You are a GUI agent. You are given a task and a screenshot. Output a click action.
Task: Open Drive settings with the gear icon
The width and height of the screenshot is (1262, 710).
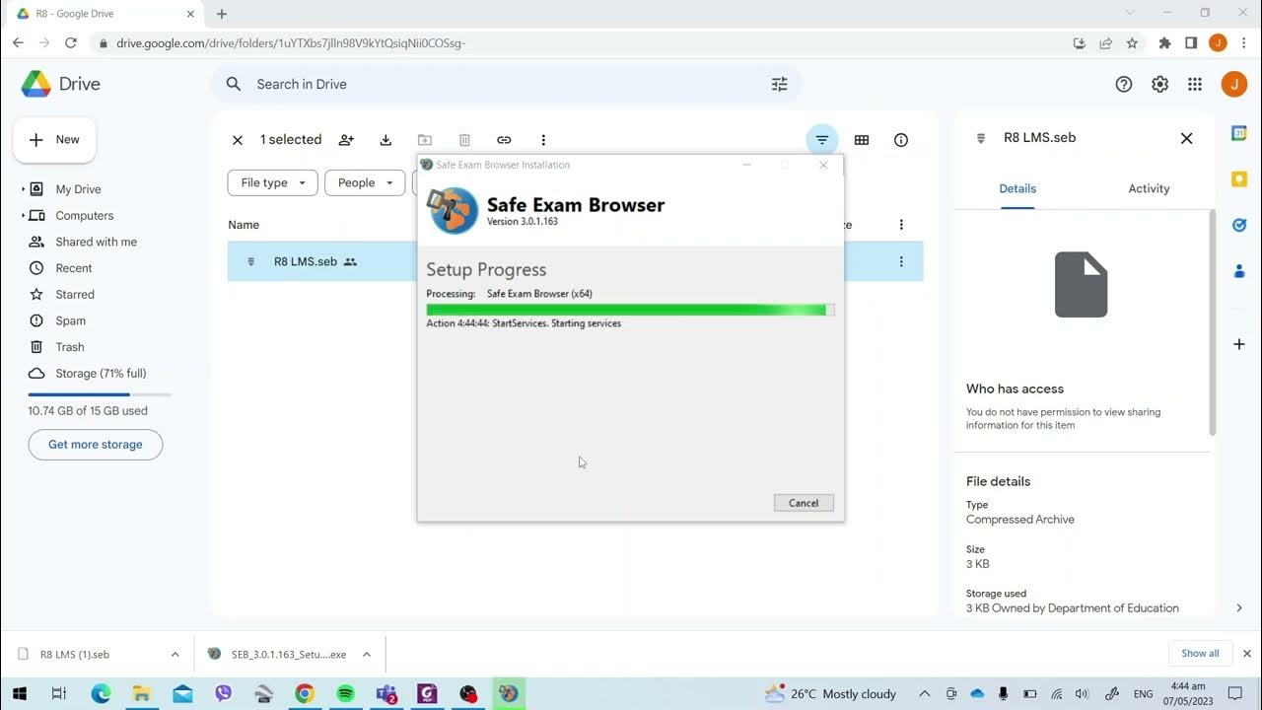click(x=1160, y=85)
